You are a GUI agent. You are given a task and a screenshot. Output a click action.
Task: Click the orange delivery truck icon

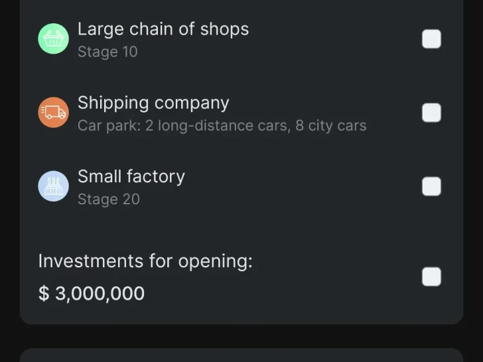[53, 113]
